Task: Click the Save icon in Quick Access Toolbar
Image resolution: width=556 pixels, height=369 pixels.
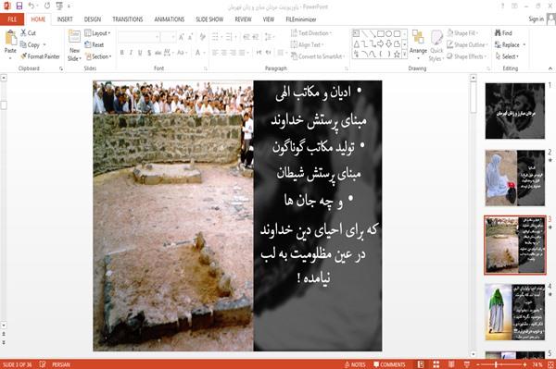Action: [x=19, y=6]
